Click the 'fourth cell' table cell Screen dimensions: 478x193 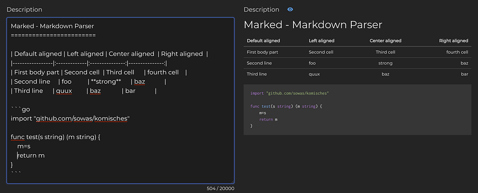(x=457, y=52)
